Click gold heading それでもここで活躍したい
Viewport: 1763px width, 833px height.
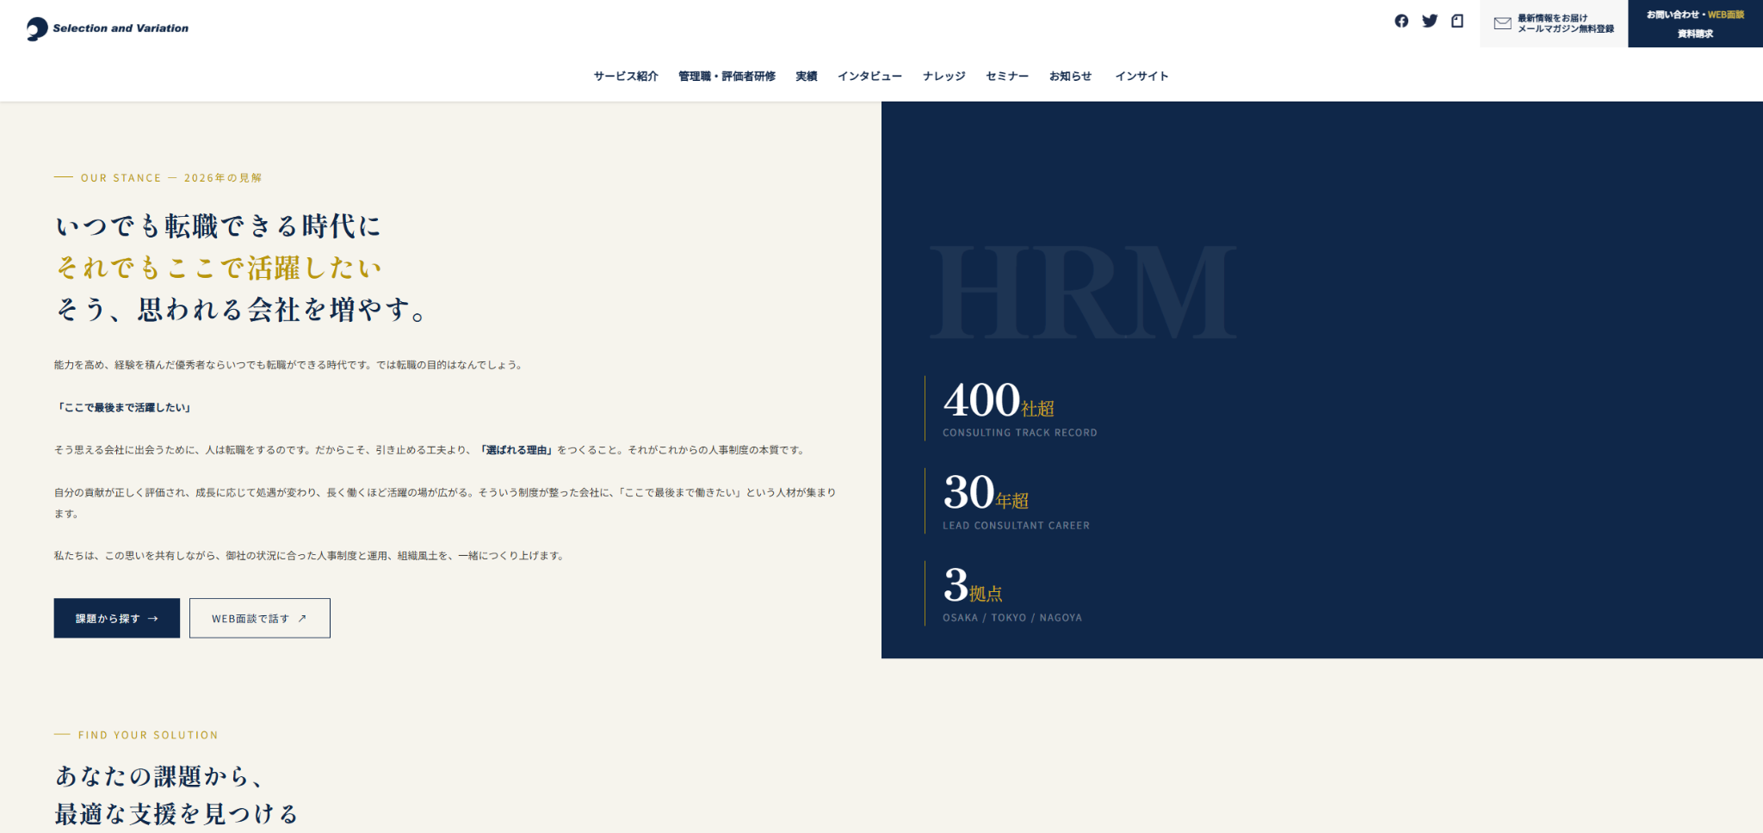click(x=218, y=268)
